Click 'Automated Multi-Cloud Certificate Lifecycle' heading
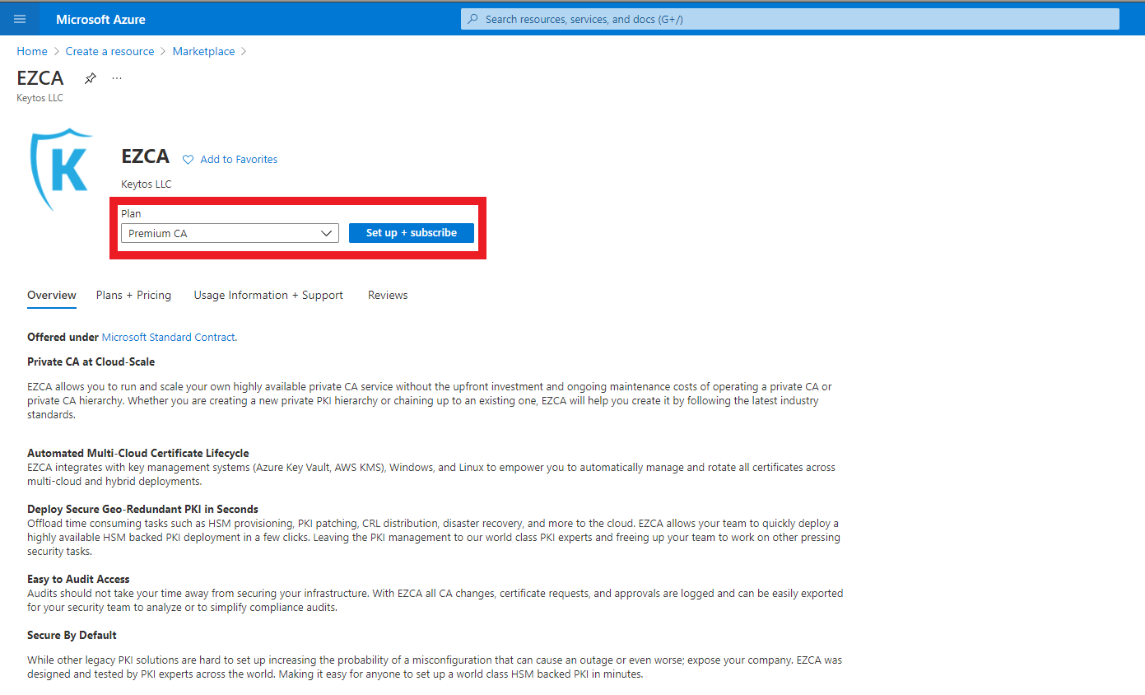1145x695 pixels. 138,453
